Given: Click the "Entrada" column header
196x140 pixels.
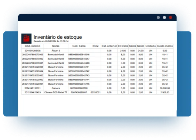Looking at the screenshot, I should click(x=123, y=46).
